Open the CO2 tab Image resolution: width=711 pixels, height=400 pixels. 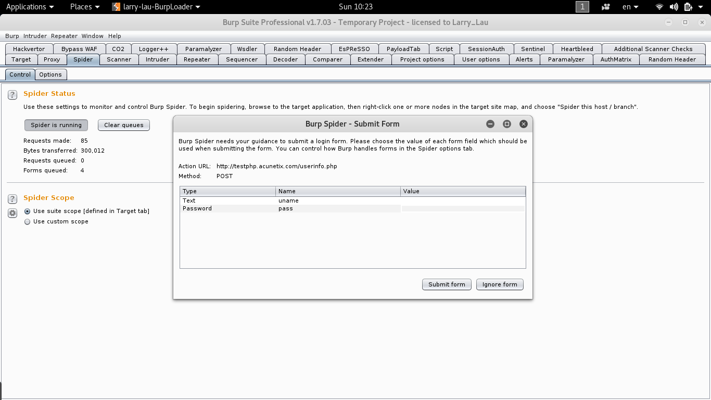click(x=118, y=49)
